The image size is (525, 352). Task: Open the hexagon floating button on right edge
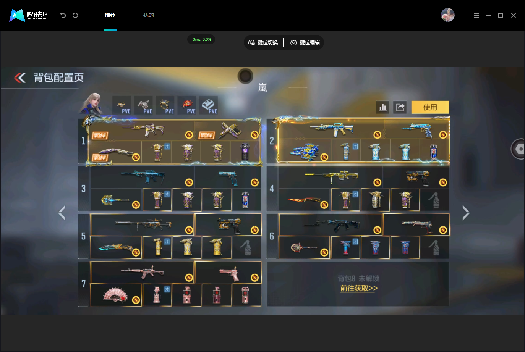coord(519,149)
